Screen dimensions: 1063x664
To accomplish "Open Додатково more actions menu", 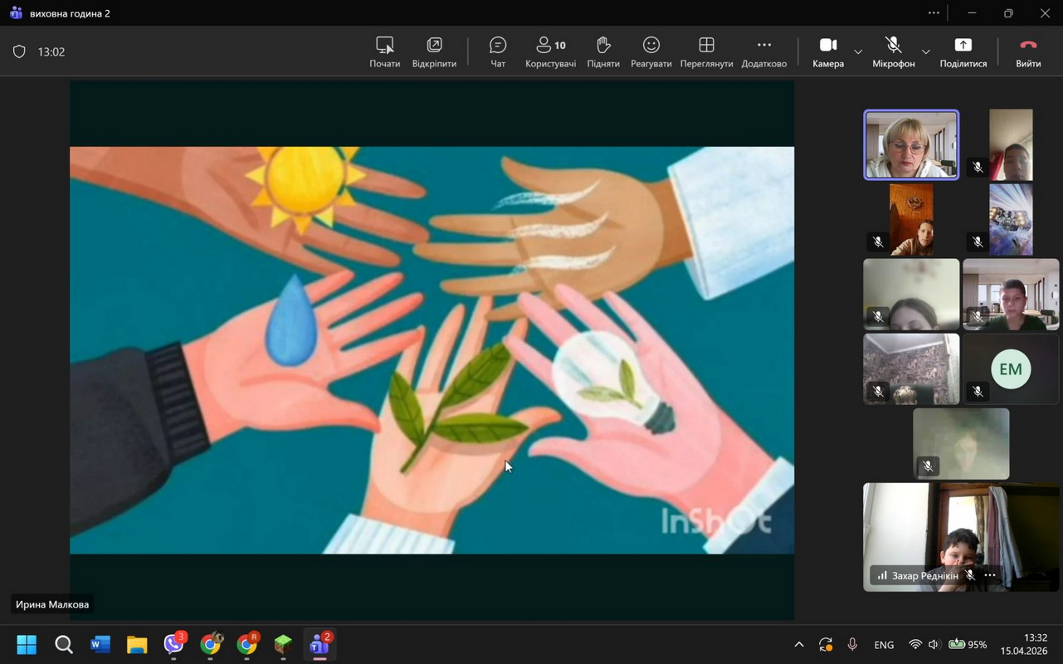I will pyautogui.click(x=763, y=51).
